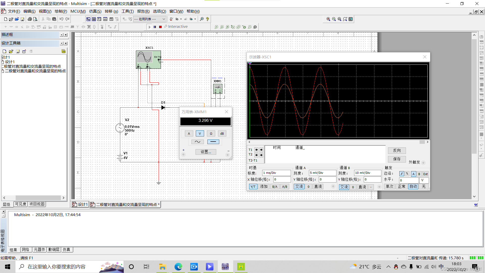Click the zoom-in magnifier icon

point(328,19)
